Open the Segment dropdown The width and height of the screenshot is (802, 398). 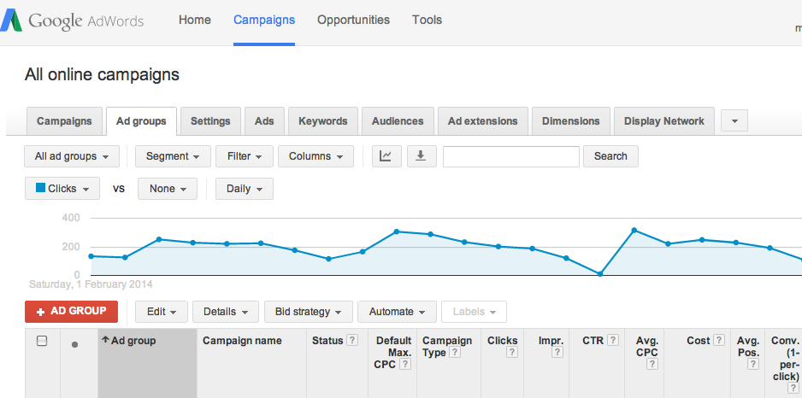pyautogui.click(x=173, y=156)
